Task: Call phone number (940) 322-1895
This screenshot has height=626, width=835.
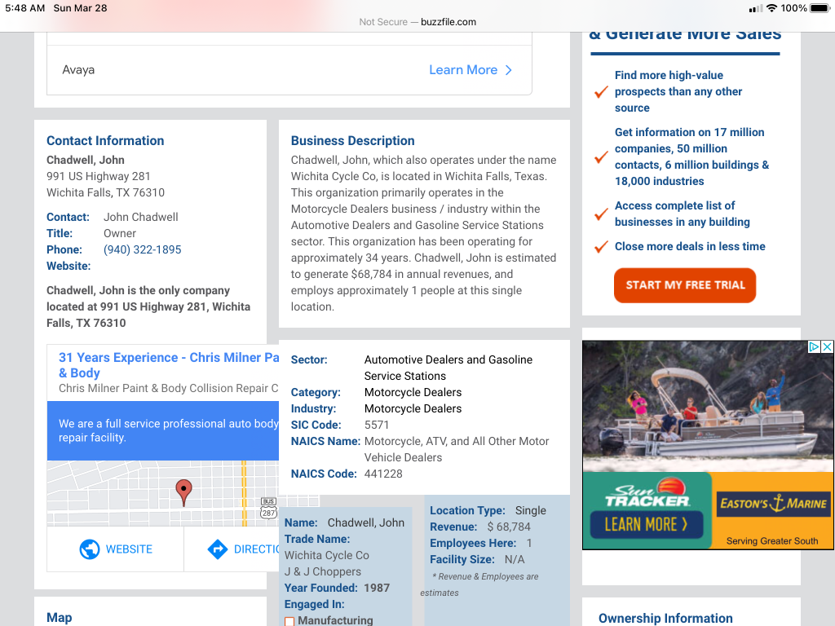Action: pyautogui.click(x=143, y=249)
